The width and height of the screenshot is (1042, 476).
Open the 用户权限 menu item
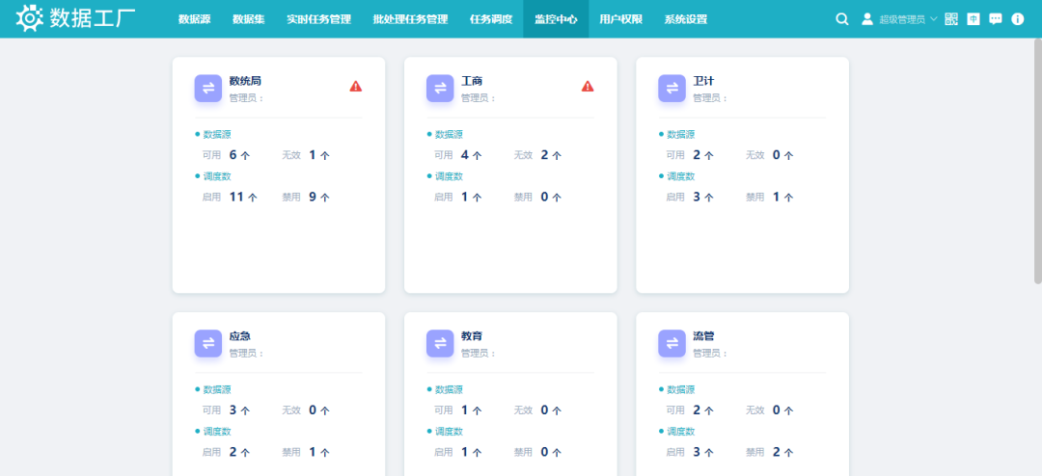[x=620, y=19]
